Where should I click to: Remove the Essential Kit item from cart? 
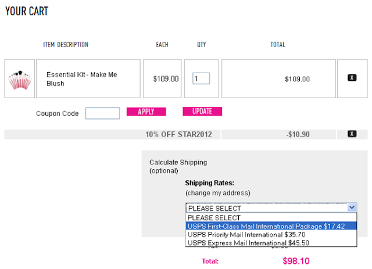352,78
